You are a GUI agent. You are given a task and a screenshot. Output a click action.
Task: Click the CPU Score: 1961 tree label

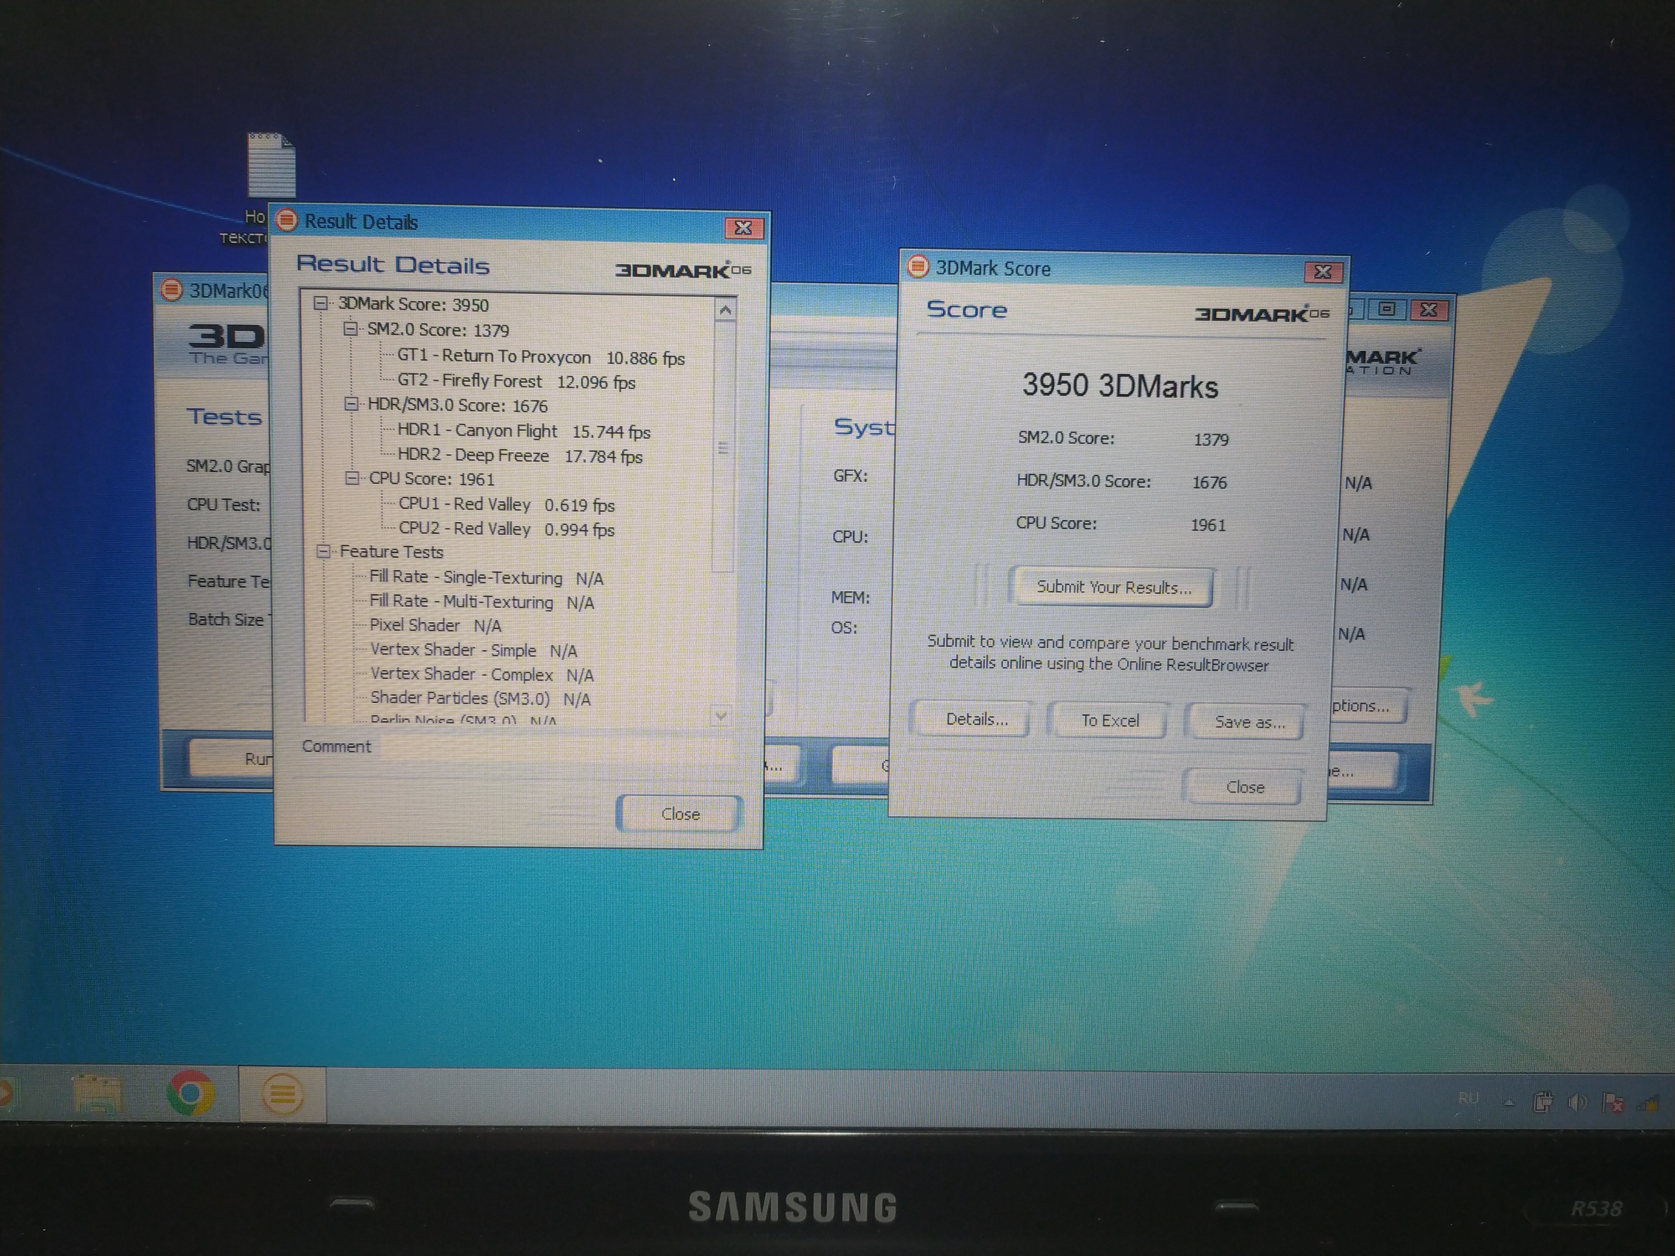pyautogui.click(x=432, y=479)
